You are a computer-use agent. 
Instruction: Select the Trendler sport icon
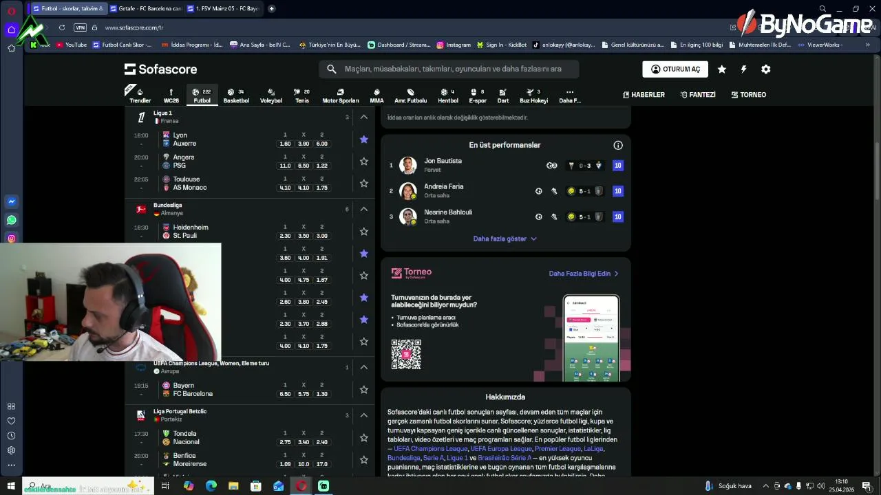click(140, 95)
